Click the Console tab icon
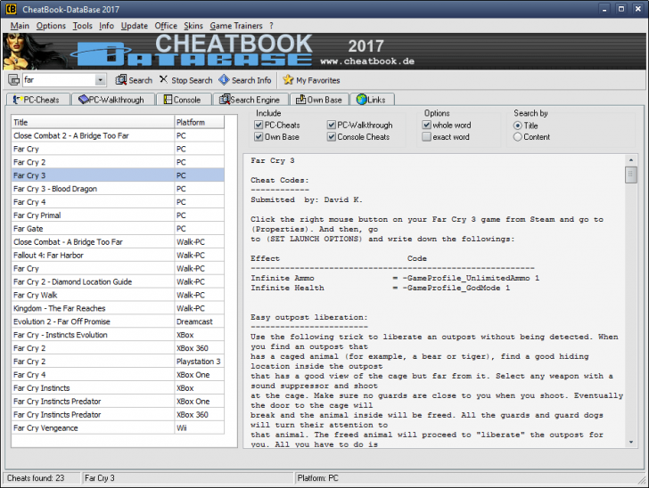The height and width of the screenshot is (488, 649). (x=168, y=100)
